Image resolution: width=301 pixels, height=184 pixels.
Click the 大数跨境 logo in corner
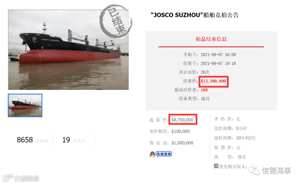click(21, 178)
